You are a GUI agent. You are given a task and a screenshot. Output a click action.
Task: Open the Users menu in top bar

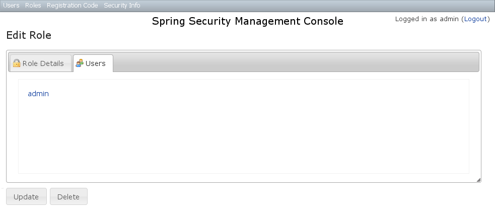click(11, 6)
